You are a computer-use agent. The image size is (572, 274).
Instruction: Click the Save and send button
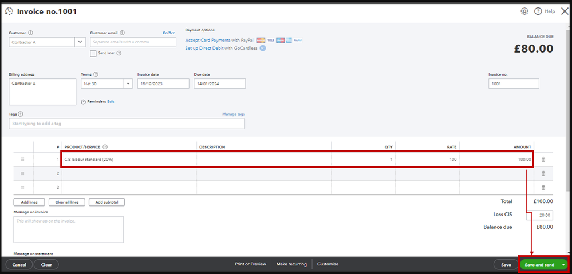[x=539, y=265]
